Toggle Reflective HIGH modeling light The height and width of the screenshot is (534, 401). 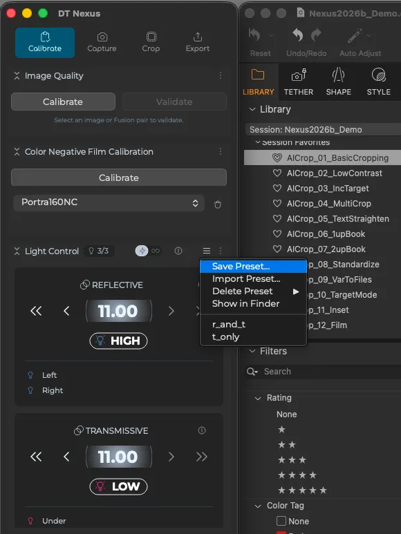118,341
